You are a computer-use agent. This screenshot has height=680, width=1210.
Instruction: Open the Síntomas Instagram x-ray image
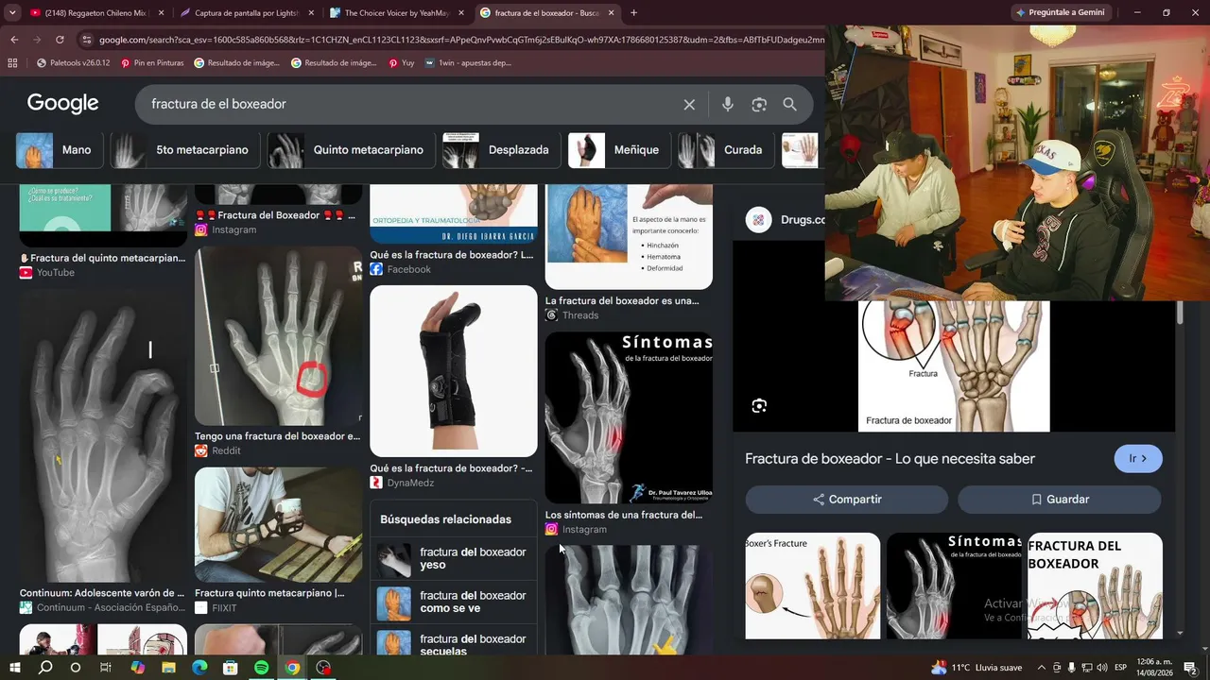(629, 417)
